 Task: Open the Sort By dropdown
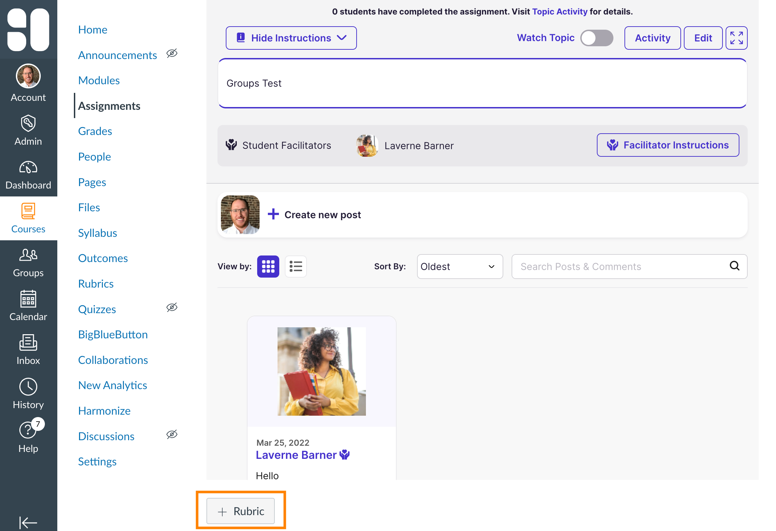[x=459, y=266]
